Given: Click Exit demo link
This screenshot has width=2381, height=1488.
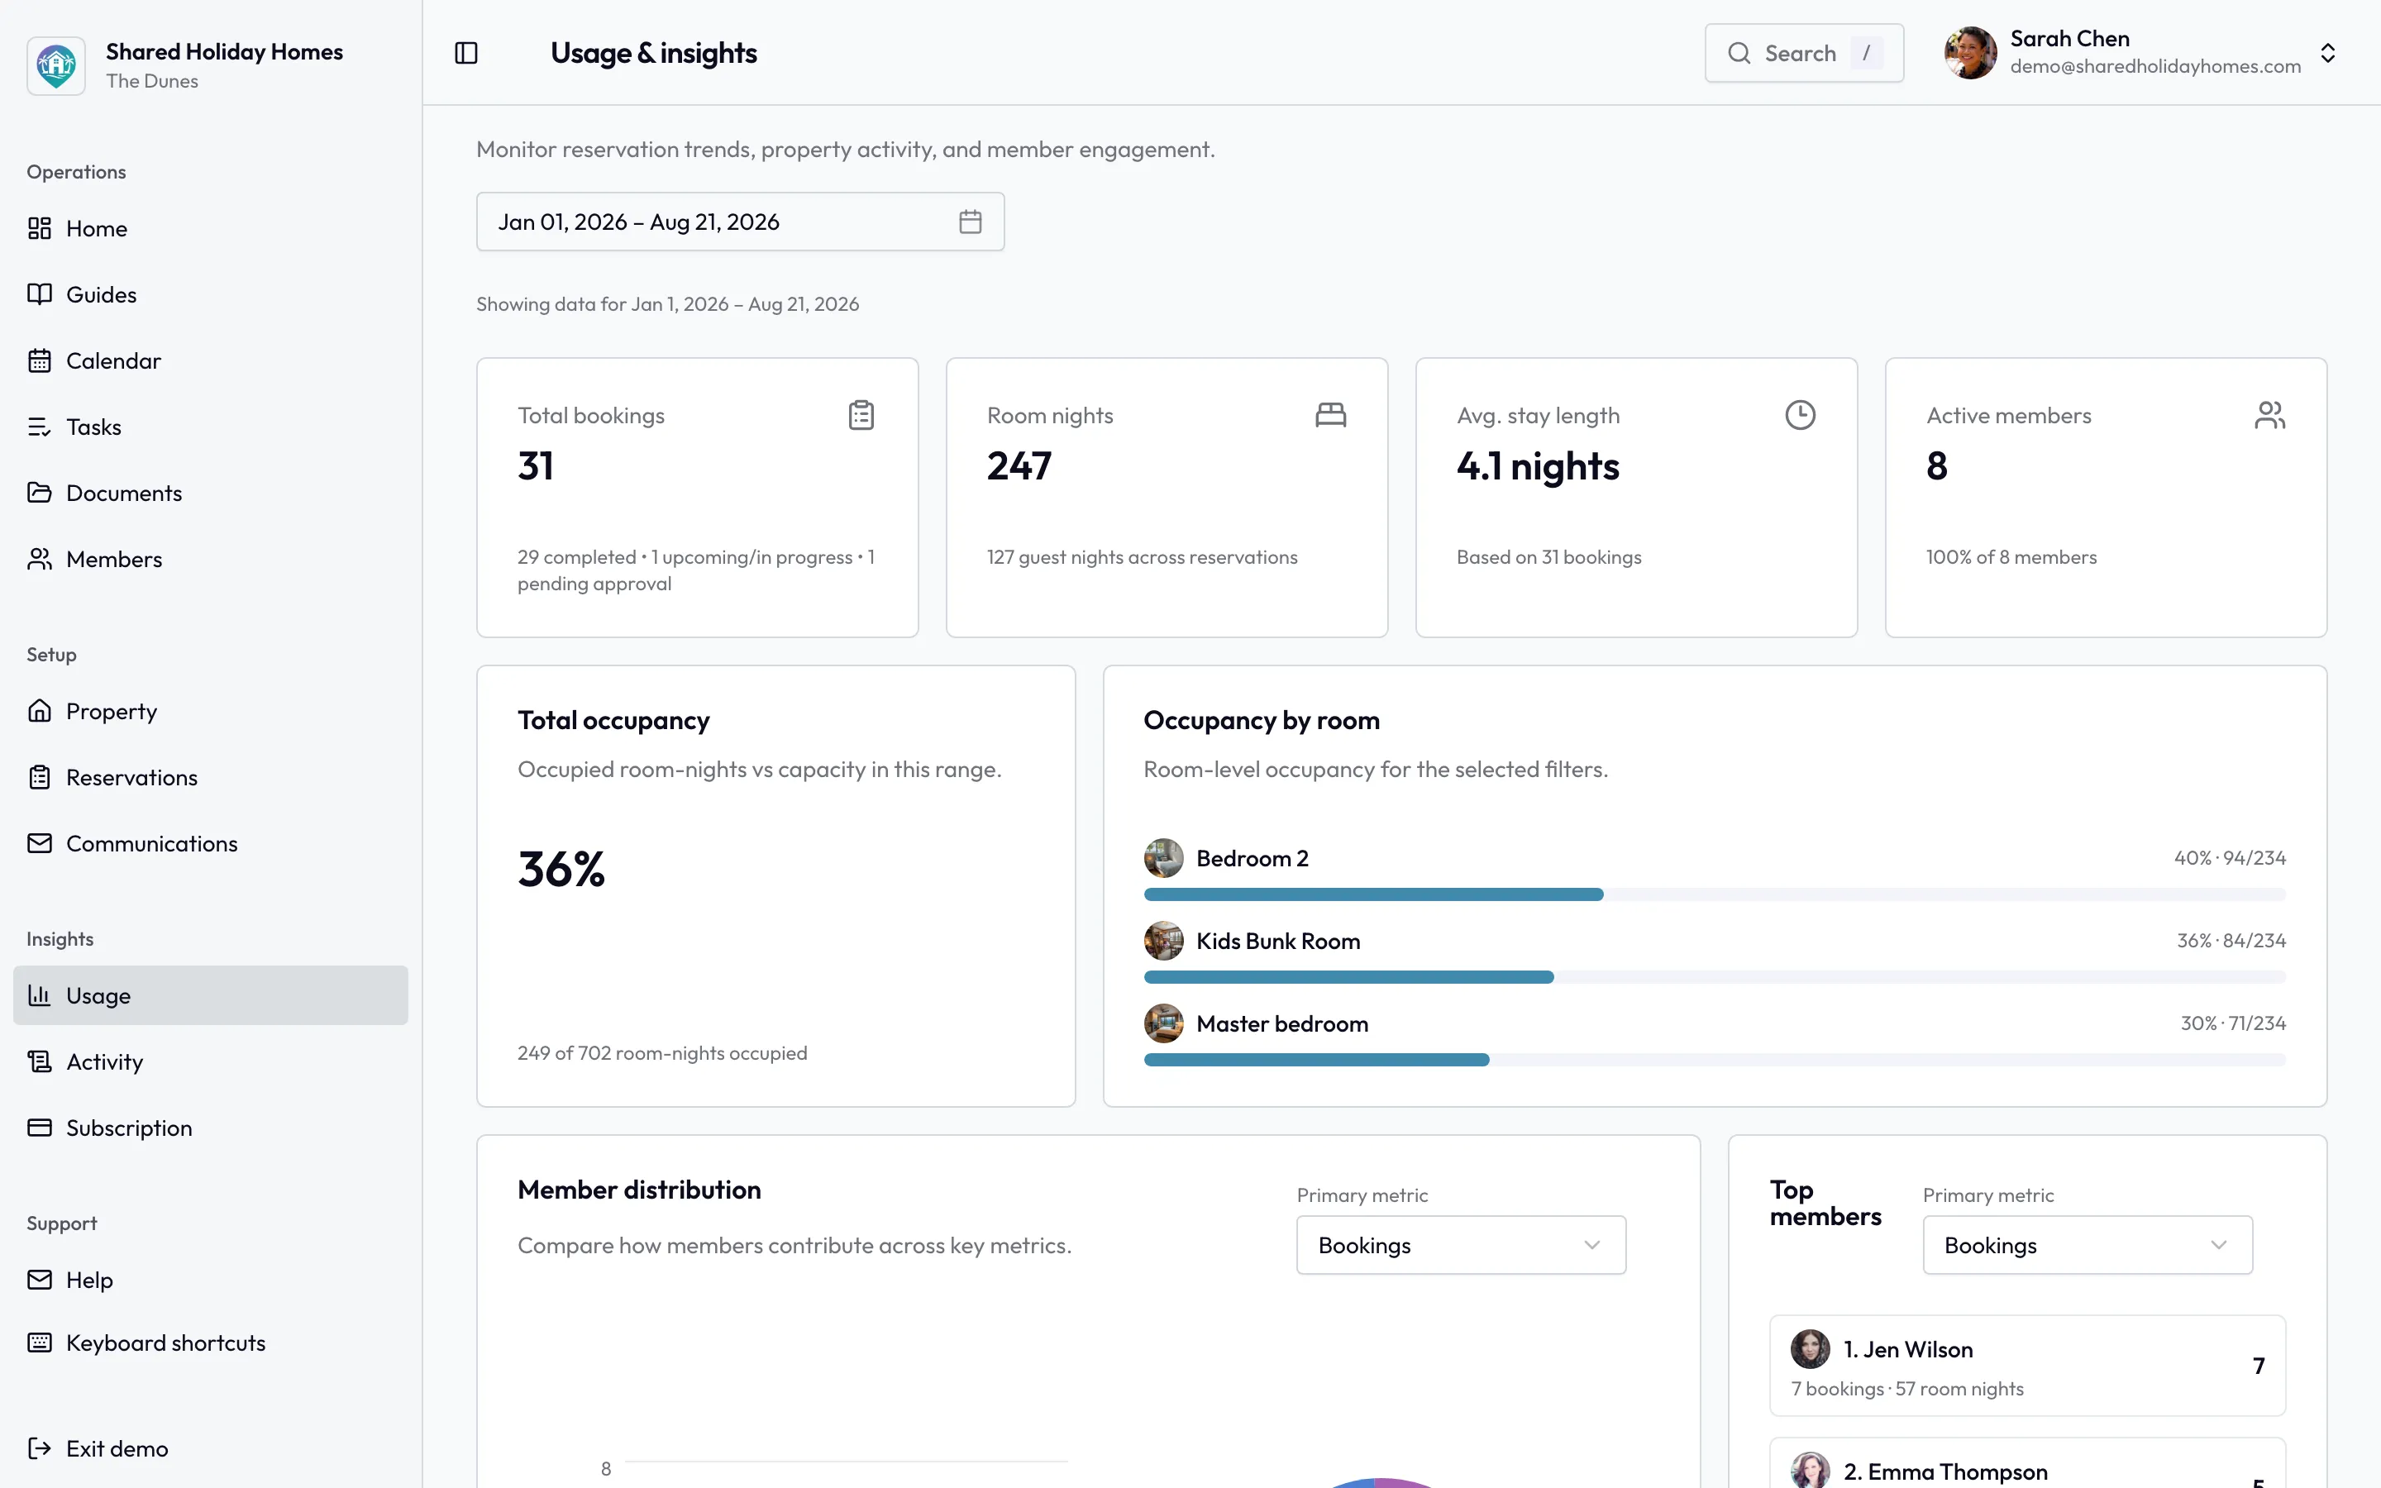Looking at the screenshot, I should 211,1447.
